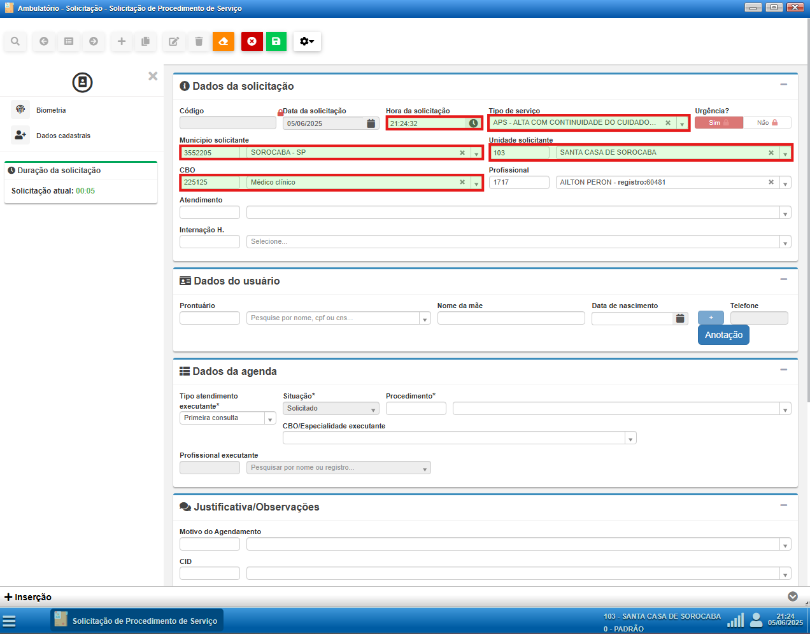Click the blue plus button beside Telefone
The image size is (810, 634).
711,318
